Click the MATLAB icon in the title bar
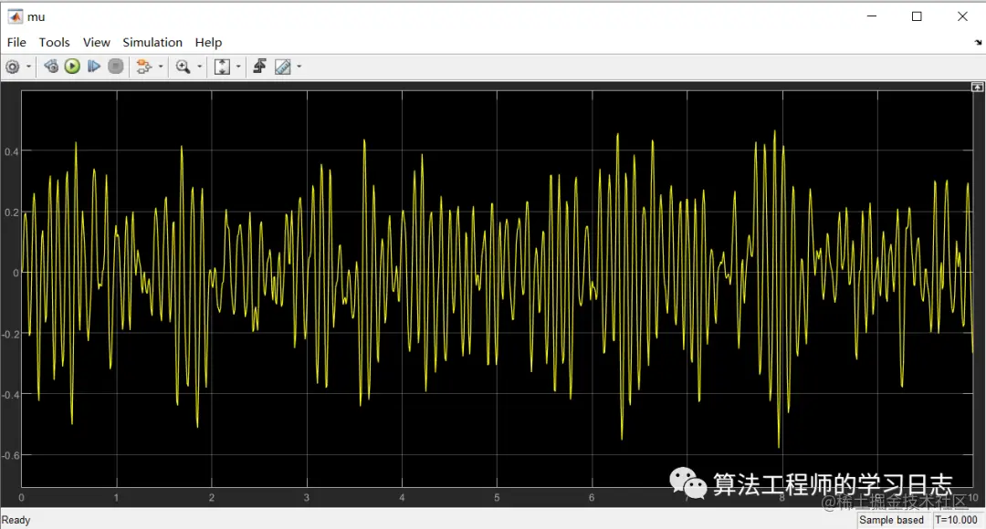 tap(16, 17)
